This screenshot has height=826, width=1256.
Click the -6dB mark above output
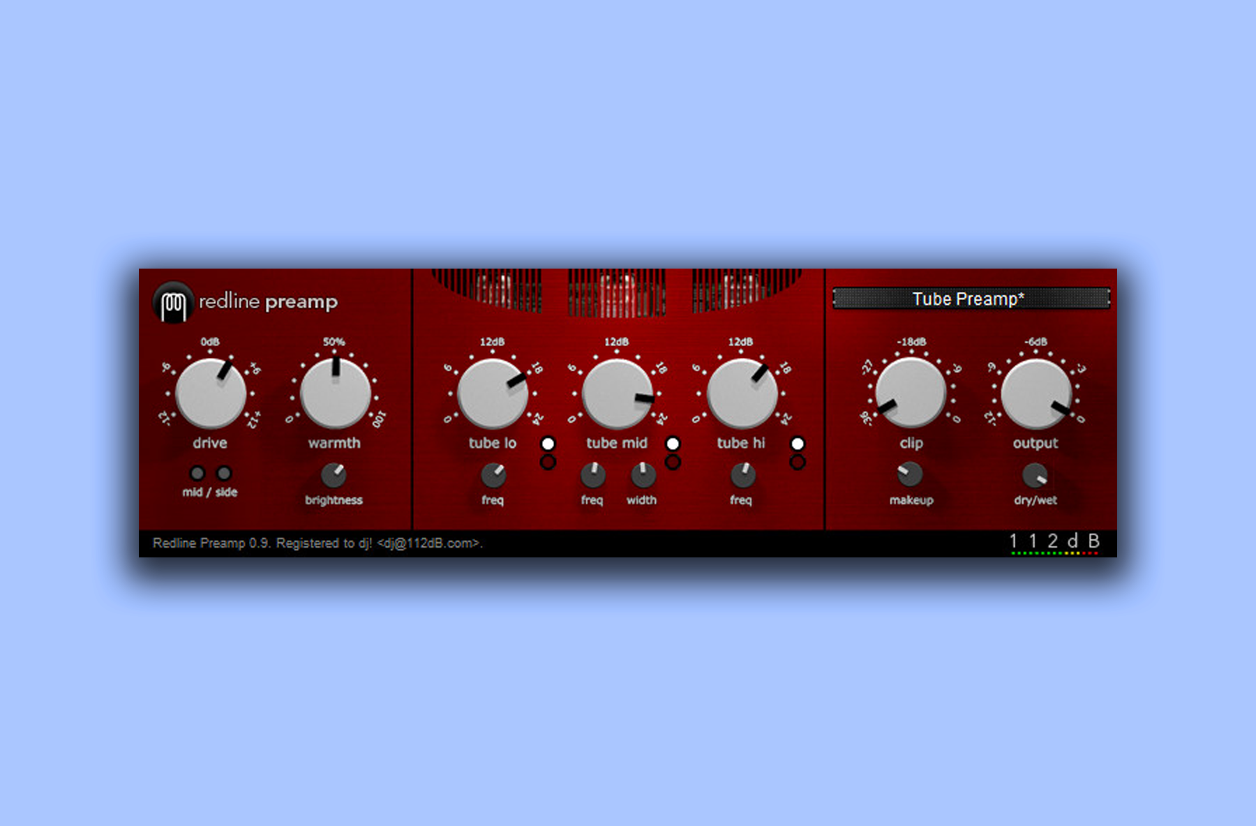(x=1036, y=342)
